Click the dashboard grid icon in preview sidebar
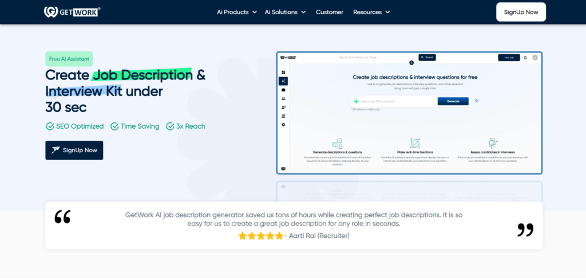Screen dimensions: 586x278 coord(283,72)
